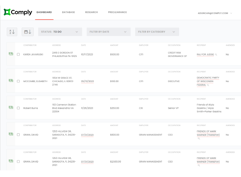The image size is (241, 177).
Task: Open the Status: To Do dropdown
Action: (x=60, y=32)
